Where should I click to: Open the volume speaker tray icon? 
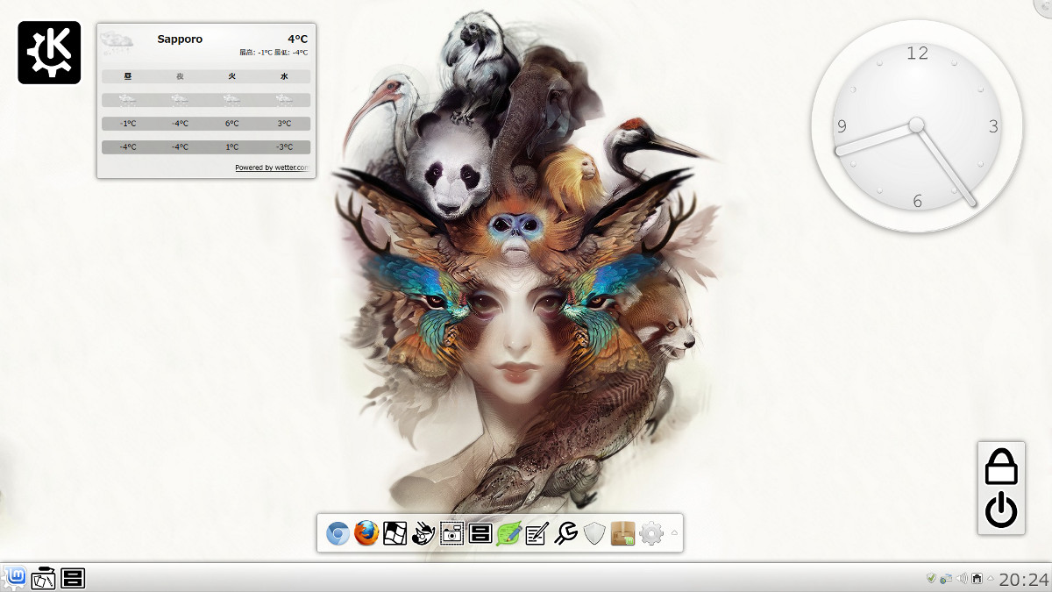click(962, 579)
